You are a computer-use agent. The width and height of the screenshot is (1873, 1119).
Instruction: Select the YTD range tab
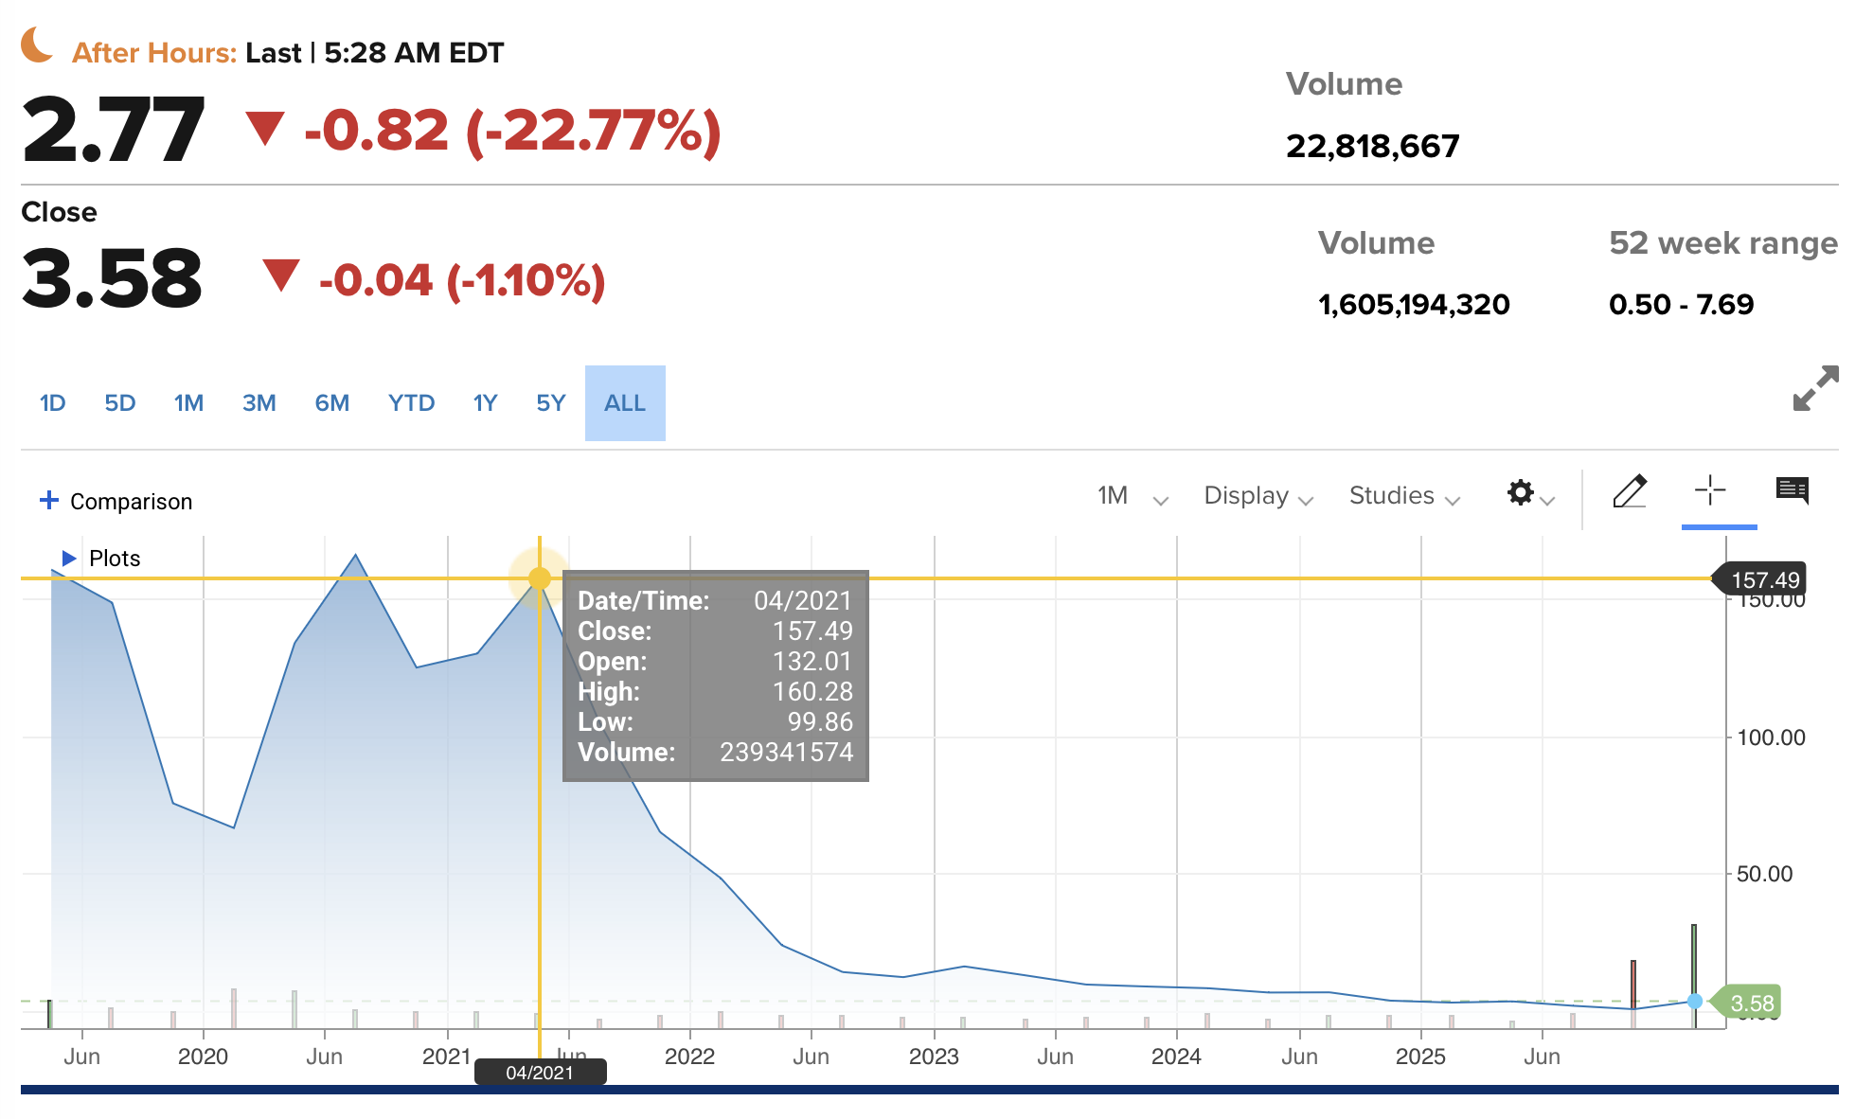tap(411, 403)
